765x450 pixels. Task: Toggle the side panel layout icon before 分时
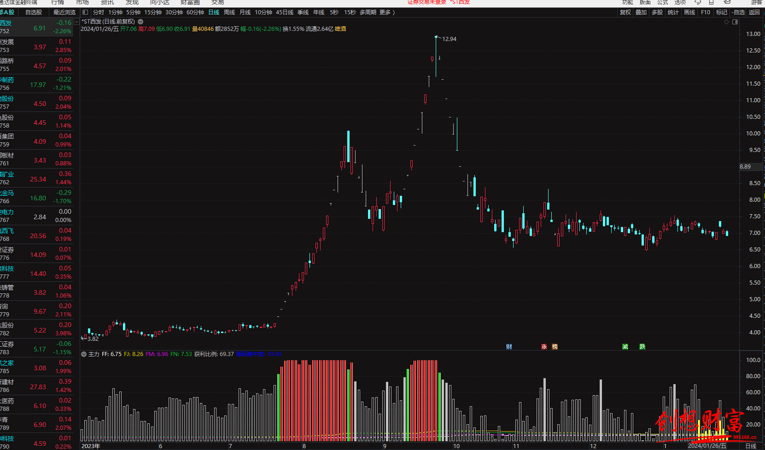85,12
